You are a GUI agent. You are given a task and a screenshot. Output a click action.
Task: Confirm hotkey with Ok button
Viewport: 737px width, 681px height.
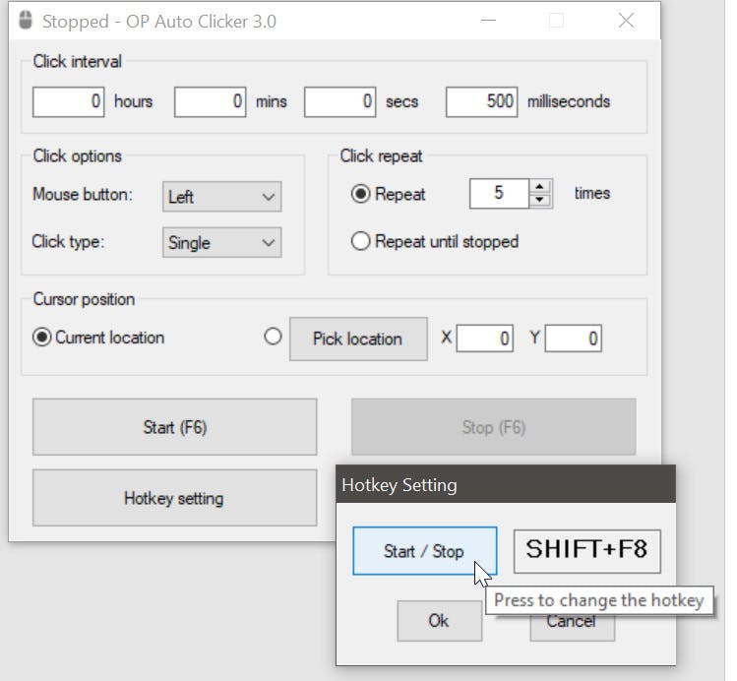[439, 620]
